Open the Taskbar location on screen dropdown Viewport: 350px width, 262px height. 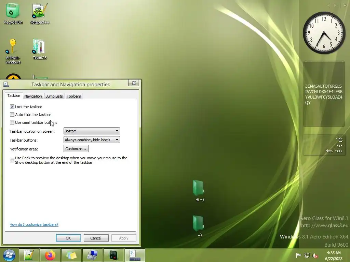pos(92,131)
